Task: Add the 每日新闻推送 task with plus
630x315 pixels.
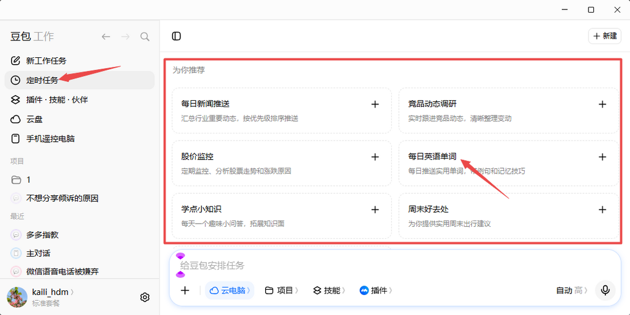Action: click(x=375, y=104)
